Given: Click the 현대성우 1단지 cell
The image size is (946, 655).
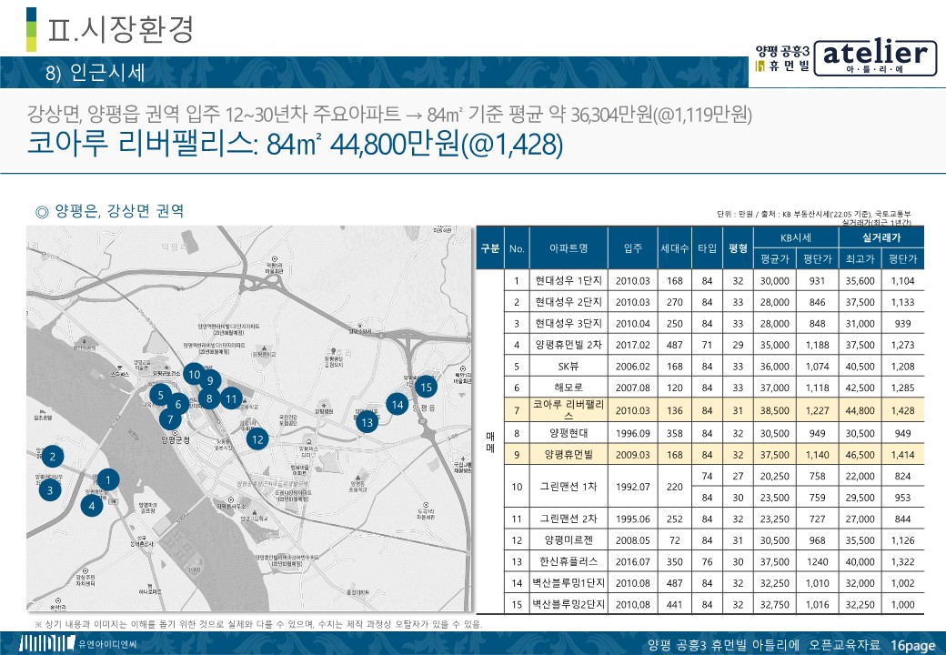Looking at the screenshot, I should [569, 280].
